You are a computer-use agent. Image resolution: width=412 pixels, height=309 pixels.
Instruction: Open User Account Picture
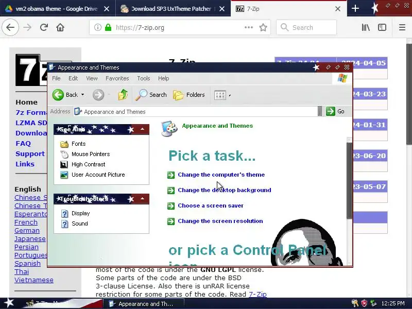[98, 175]
